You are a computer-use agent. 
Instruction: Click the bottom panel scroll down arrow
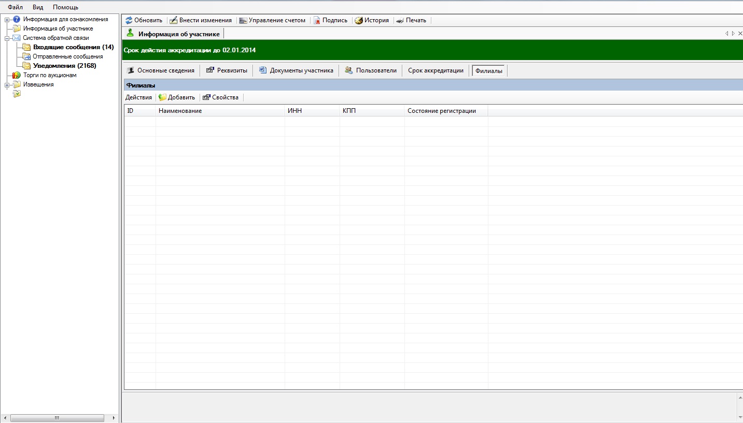[740, 417]
